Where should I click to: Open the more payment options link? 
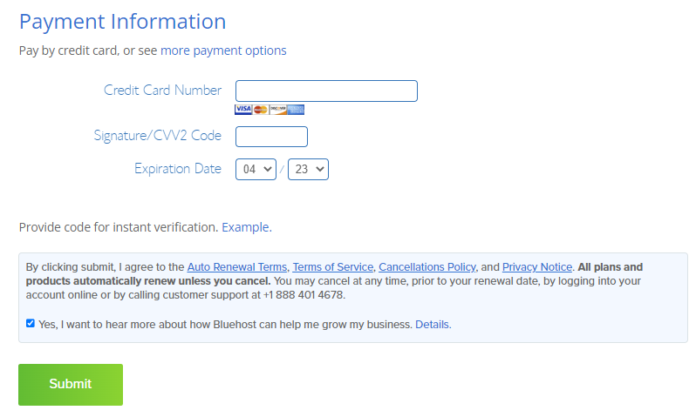pyautogui.click(x=223, y=50)
